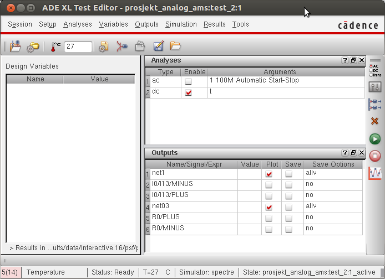Image resolution: width=385 pixels, height=279 pixels.
Task: Click the '1 100M Automatic Start-Stop' arguments cell
Action: tap(286, 81)
